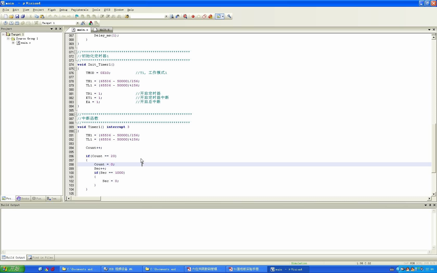Screen dimensions: 437x273
Task: Switch to the Find in Files output tab
Action: click(41, 258)
